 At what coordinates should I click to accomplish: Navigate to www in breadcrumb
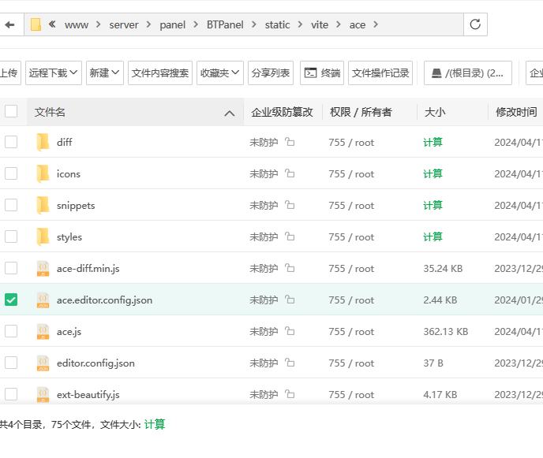point(77,25)
